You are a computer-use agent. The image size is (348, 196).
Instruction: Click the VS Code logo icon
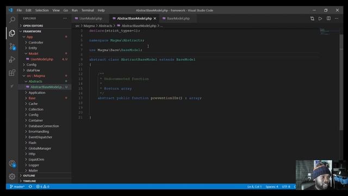tap(11, 10)
